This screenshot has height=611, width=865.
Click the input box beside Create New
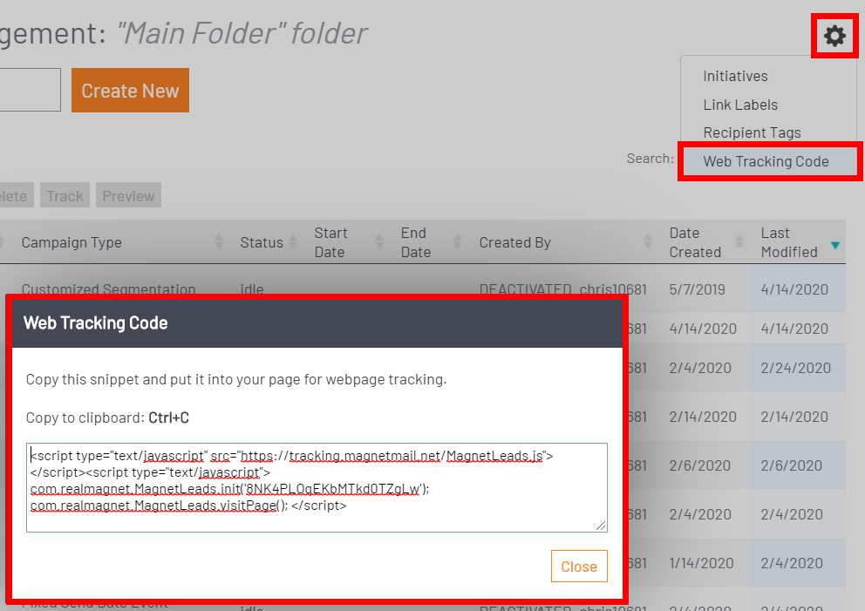click(30, 90)
